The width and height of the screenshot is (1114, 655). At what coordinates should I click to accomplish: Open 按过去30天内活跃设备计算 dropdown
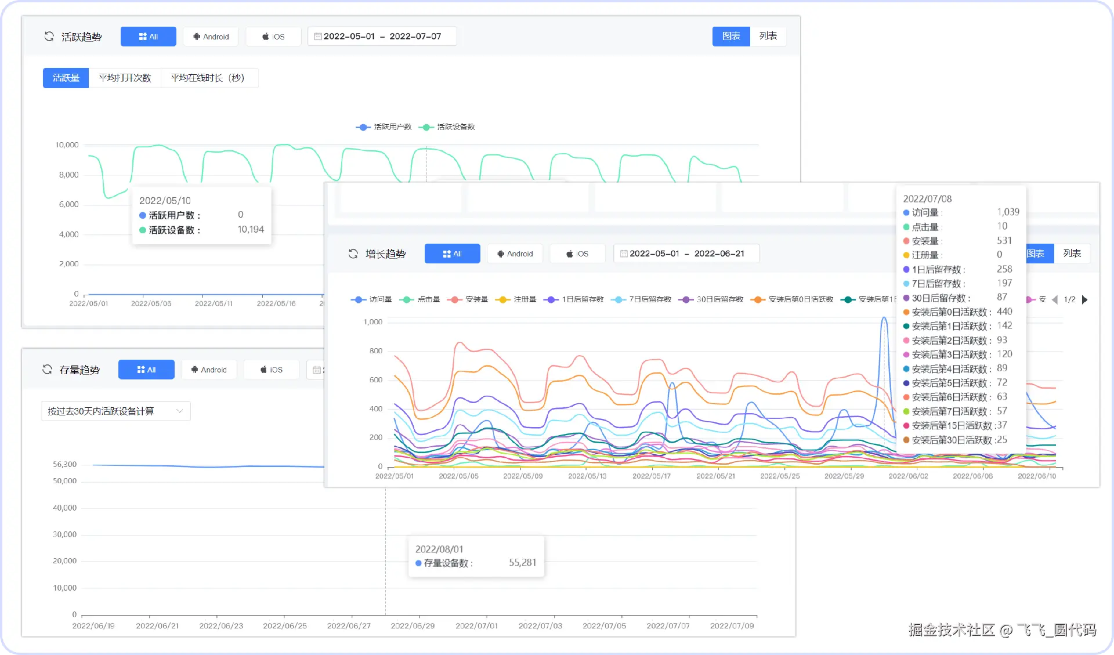tap(115, 411)
